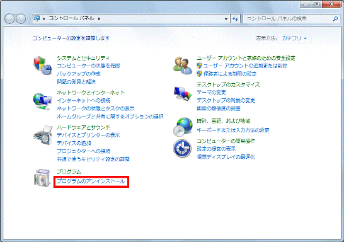Click the search magnifier icon
The image size is (344, 242).
pos(335,19)
